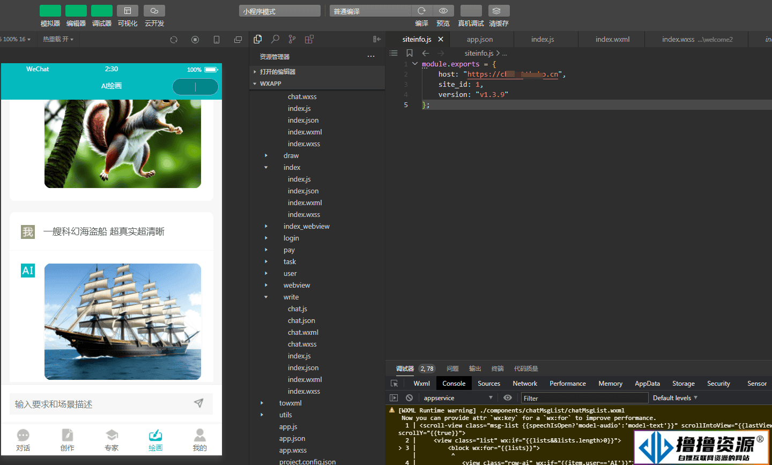The width and height of the screenshot is (772, 465).
Task: Open the 热重载 开 hot reload dropdown
Action: [58, 39]
